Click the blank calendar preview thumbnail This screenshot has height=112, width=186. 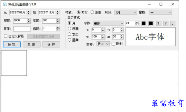tap(14, 63)
